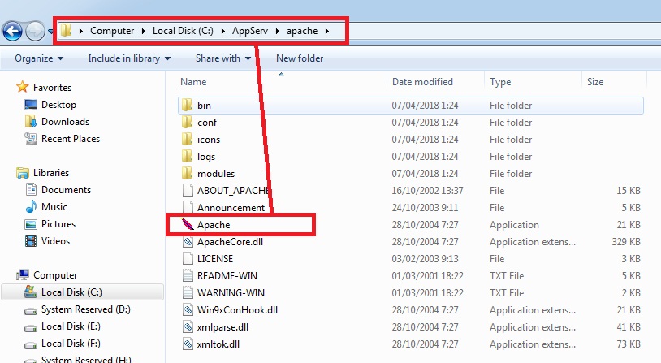Select Local Disk (C:) in address breadcrumb

183,31
